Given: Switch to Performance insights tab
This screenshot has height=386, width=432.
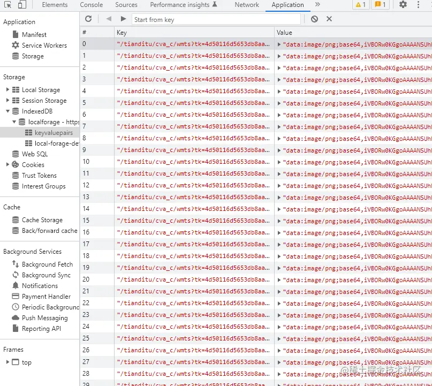Looking at the screenshot, I should (184, 5).
